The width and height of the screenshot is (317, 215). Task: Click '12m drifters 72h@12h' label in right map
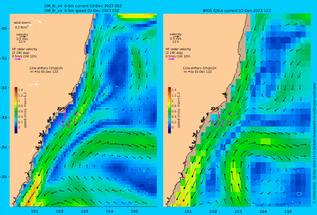click(200, 68)
